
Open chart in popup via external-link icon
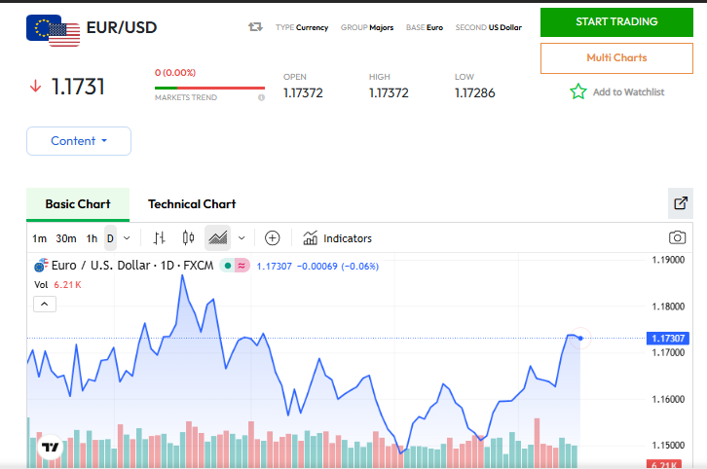click(x=681, y=203)
